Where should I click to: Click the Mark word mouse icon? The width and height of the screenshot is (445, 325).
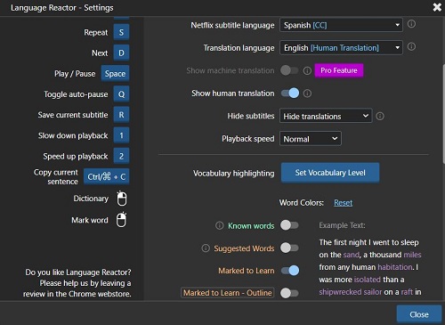(x=121, y=220)
